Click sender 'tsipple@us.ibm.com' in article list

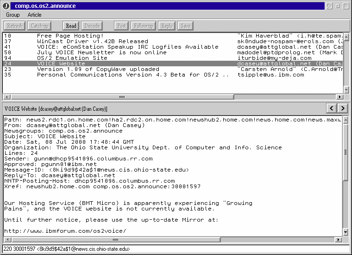[x=271, y=75]
